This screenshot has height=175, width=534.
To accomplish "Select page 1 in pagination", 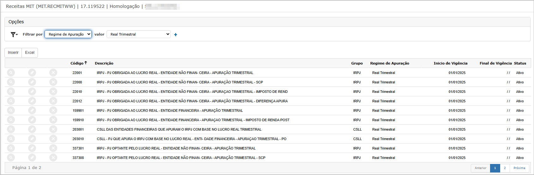I will tap(495, 168).
